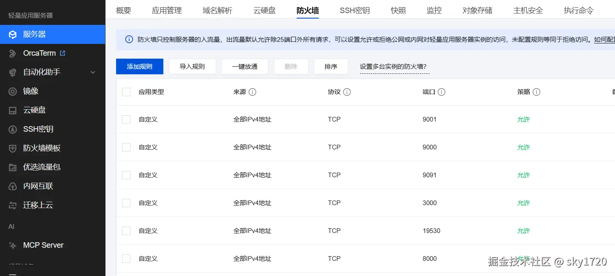Image resolution: width=615 pixels, height=276 pixels.
Task: Open the 云硬盘 tab
Action: (265, 11)
